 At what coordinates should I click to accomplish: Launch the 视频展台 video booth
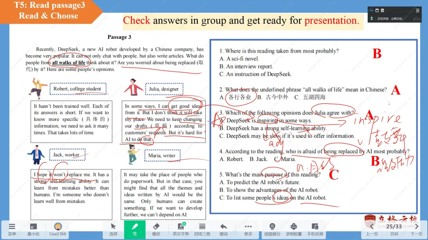click(272, 229)
